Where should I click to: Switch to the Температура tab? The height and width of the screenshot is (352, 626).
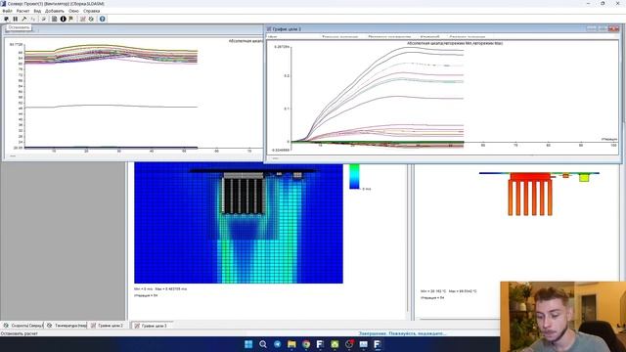pos(67,326)
